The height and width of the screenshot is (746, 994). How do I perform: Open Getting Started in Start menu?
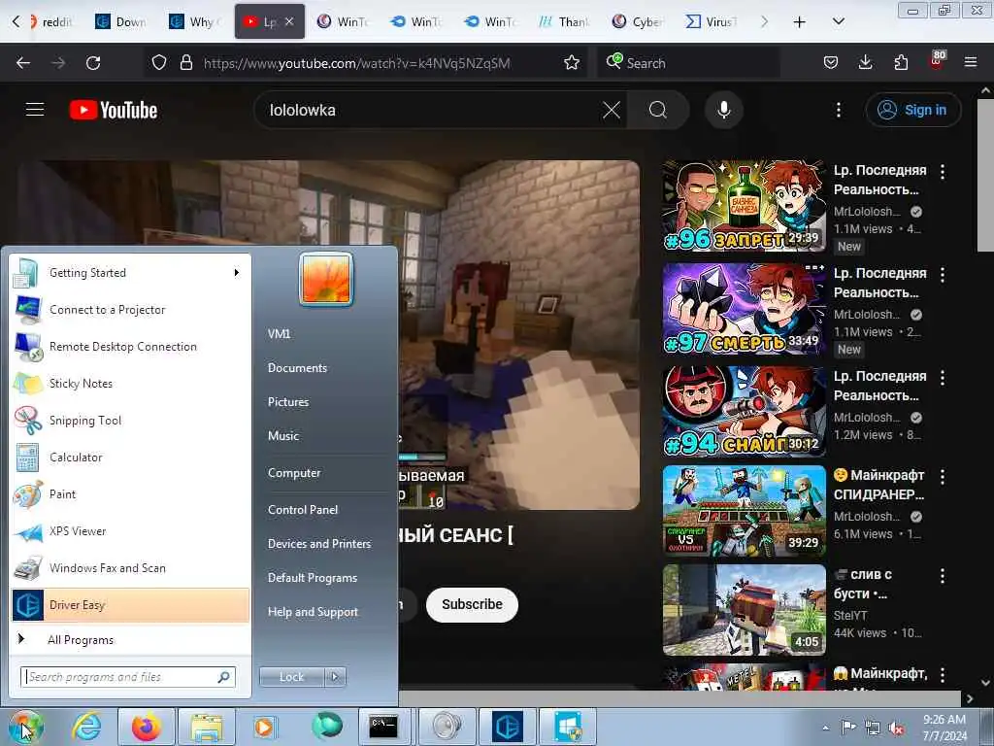130,273
